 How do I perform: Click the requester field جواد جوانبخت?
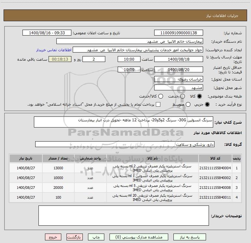138,50
